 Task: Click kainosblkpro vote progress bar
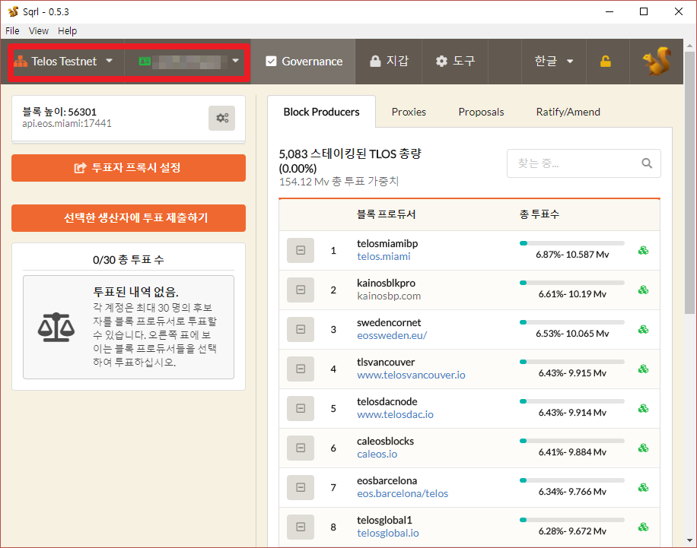click(571, 283)
